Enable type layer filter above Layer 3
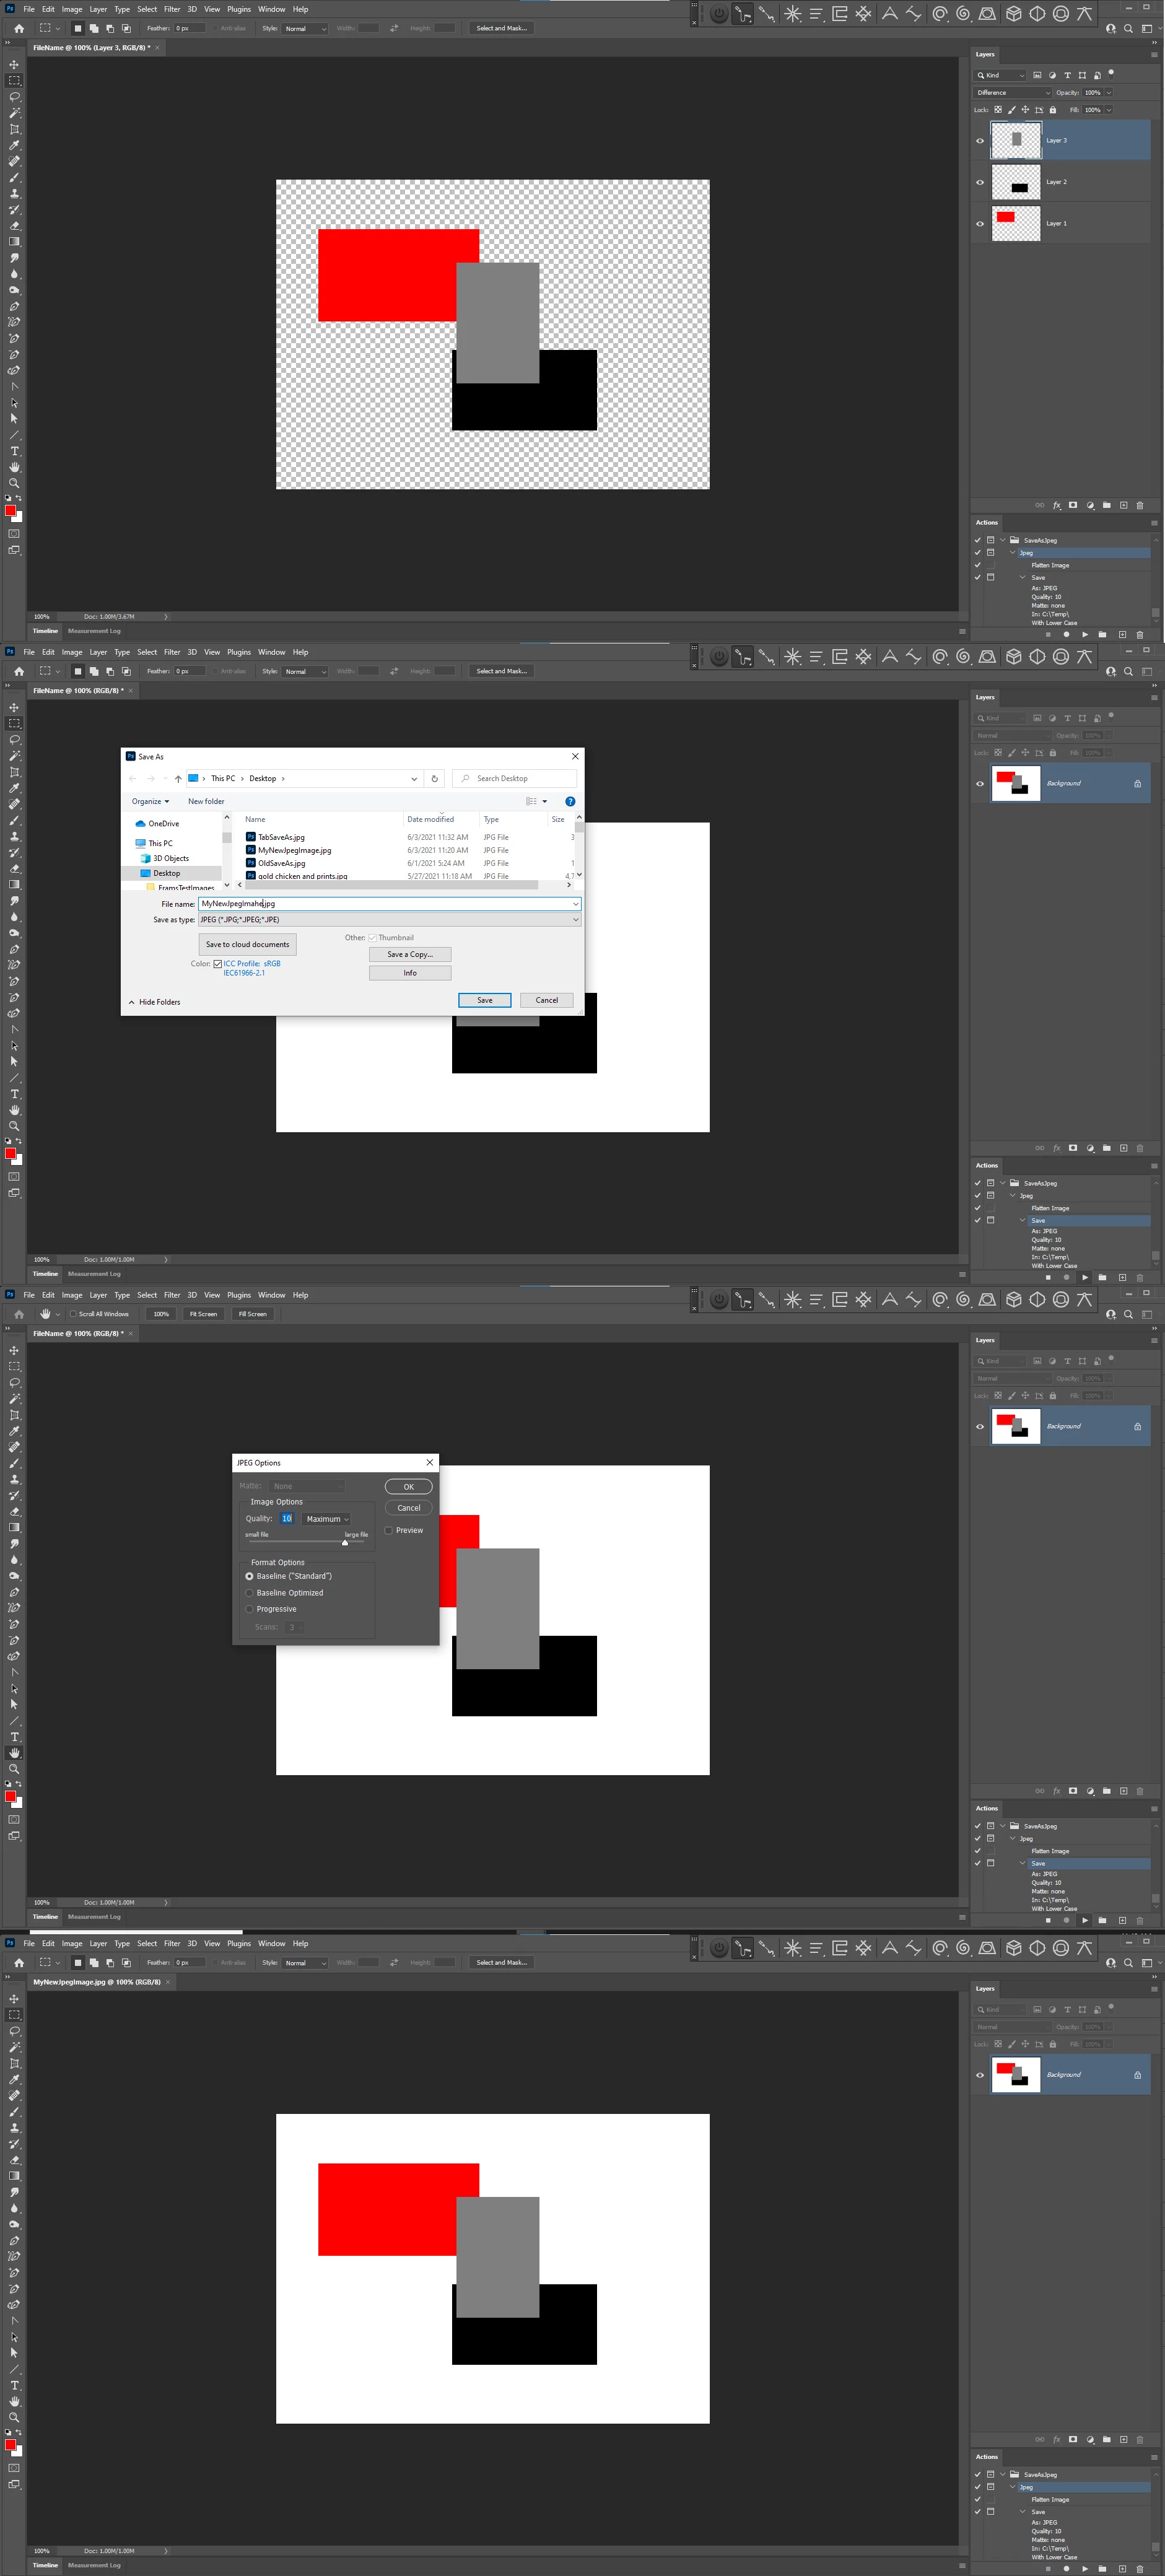 click(x=1067, y=75)
